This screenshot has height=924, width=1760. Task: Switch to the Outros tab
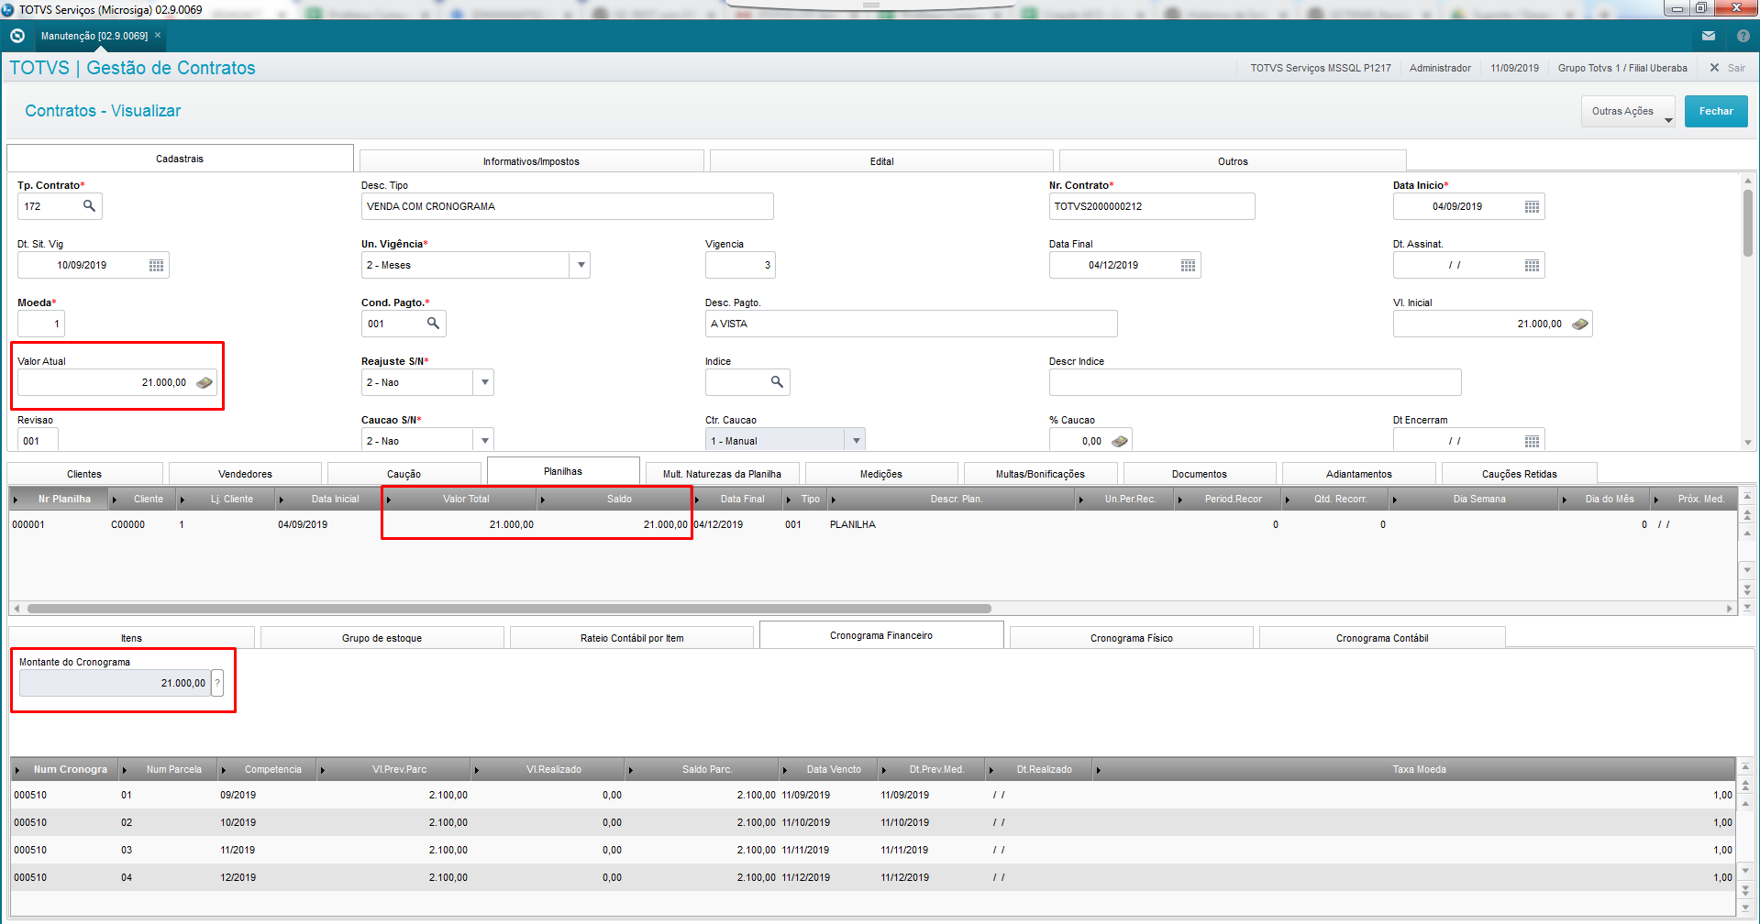click(x=1233, y=161)
